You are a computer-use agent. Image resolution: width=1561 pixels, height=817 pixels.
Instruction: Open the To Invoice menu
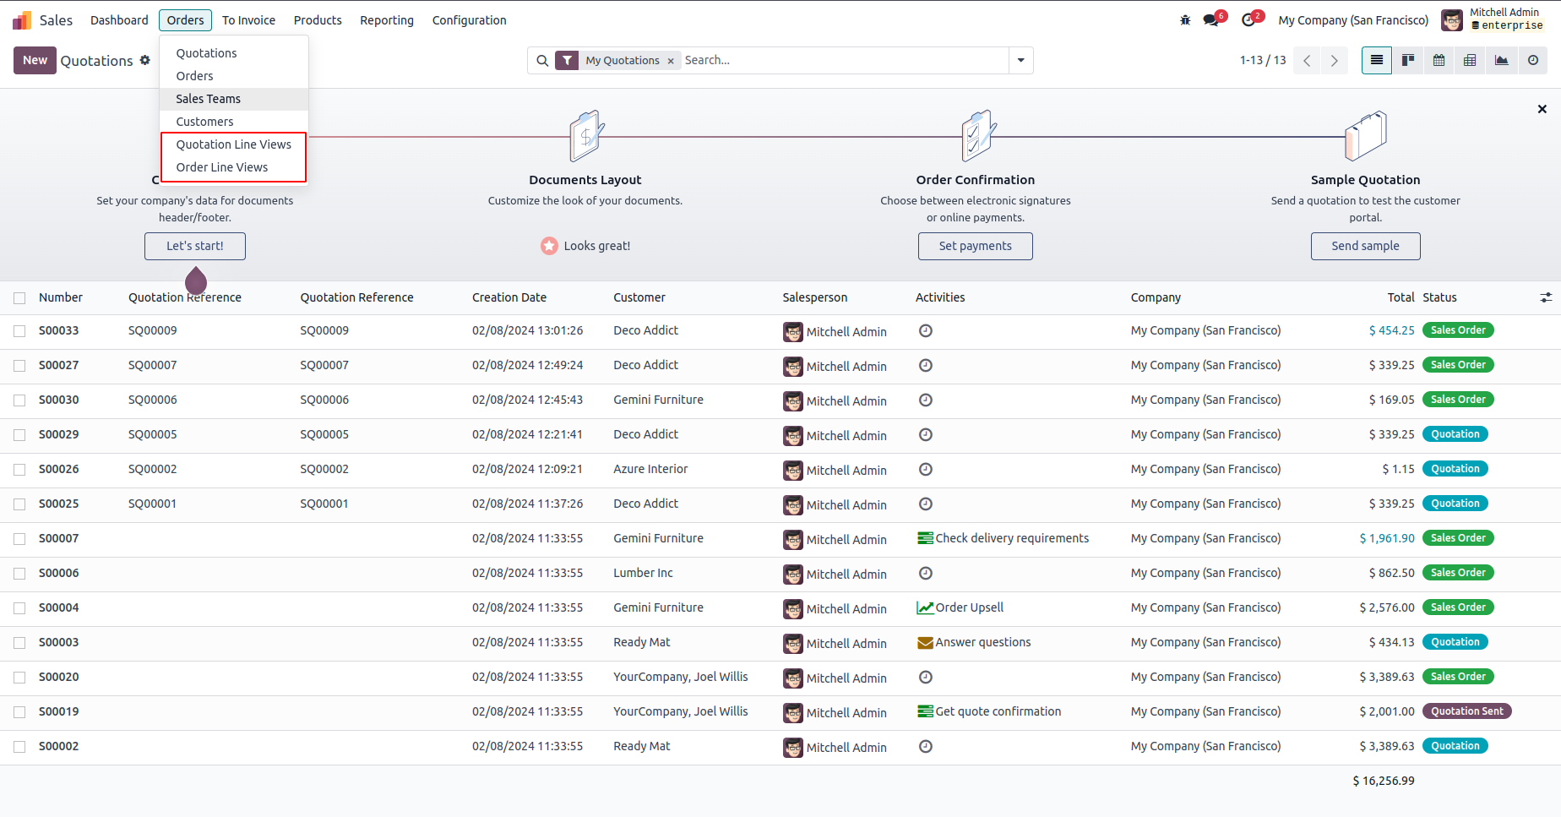[248, 20]
